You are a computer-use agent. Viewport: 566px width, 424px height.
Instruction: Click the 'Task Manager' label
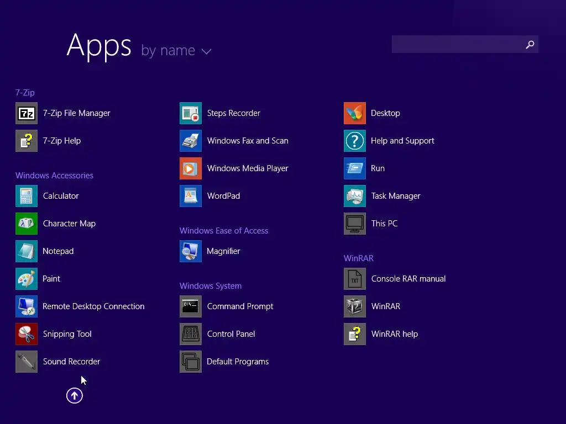(x=396, y=196)
